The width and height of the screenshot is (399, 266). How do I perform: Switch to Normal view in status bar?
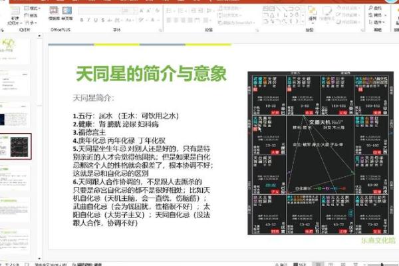(318, 264)
